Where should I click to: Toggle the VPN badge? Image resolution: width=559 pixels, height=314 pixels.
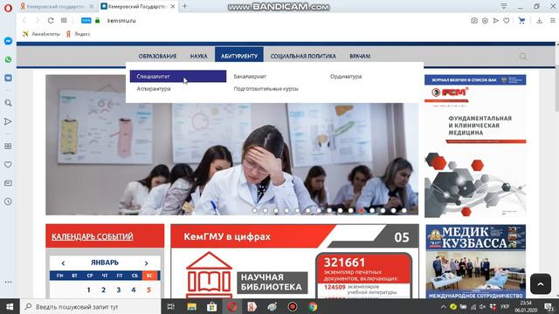86,21
